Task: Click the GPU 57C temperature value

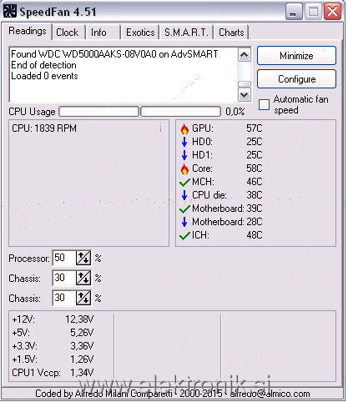Action: (x=255, y=128)
